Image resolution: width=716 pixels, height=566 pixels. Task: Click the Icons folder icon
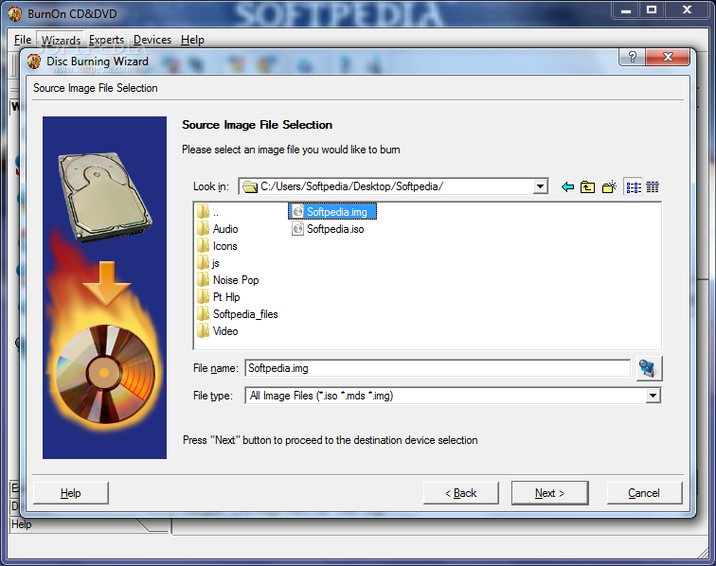pos(204,246)
